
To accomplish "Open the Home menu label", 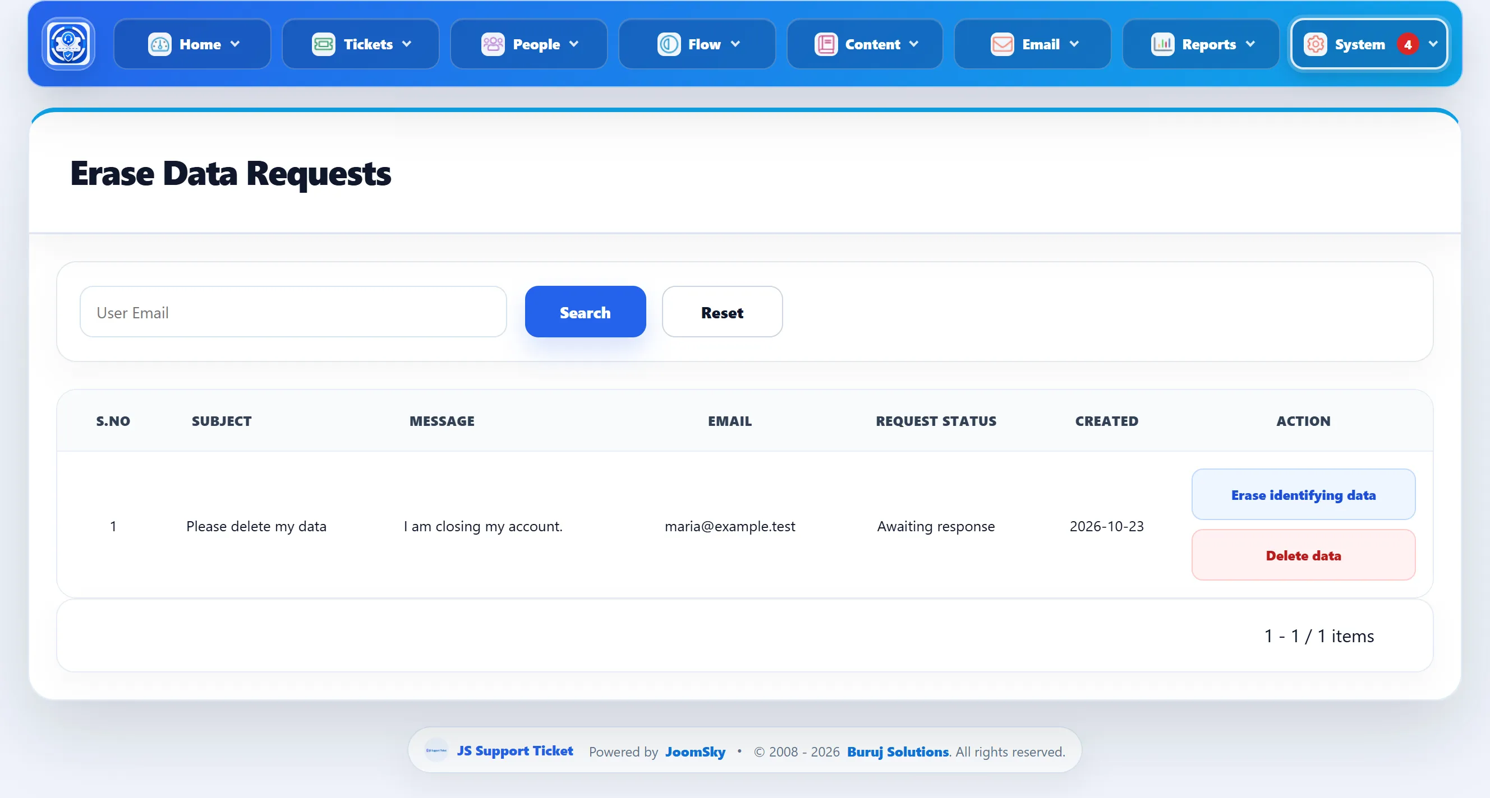I will coord(200,44).
